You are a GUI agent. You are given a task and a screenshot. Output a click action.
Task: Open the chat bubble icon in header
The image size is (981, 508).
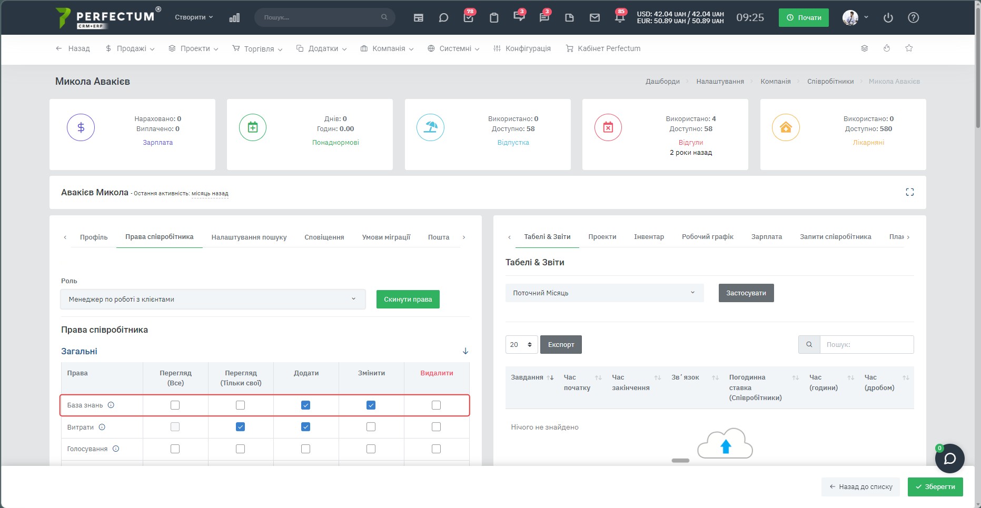pyautogui.click(x=443, y=17)
